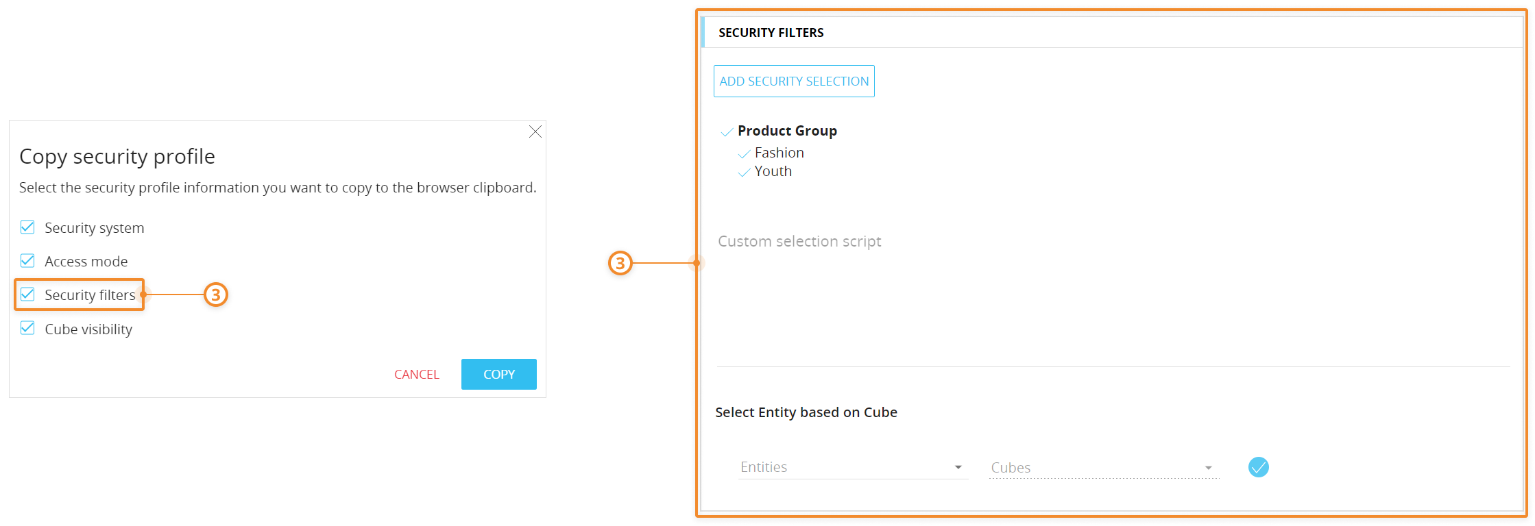The height and width of the screenshot is (526, 1535).
Task: Toggle the Product Group checkmark
Action: (727, 131)
